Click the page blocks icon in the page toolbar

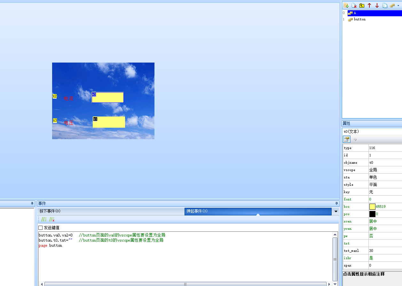(392, 5)
